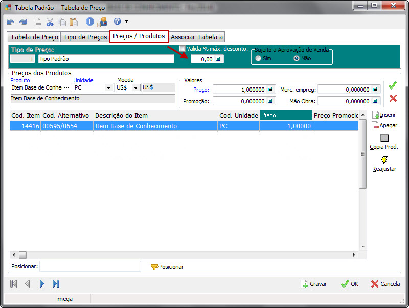Go to the last record arrow

click(56, 283)
